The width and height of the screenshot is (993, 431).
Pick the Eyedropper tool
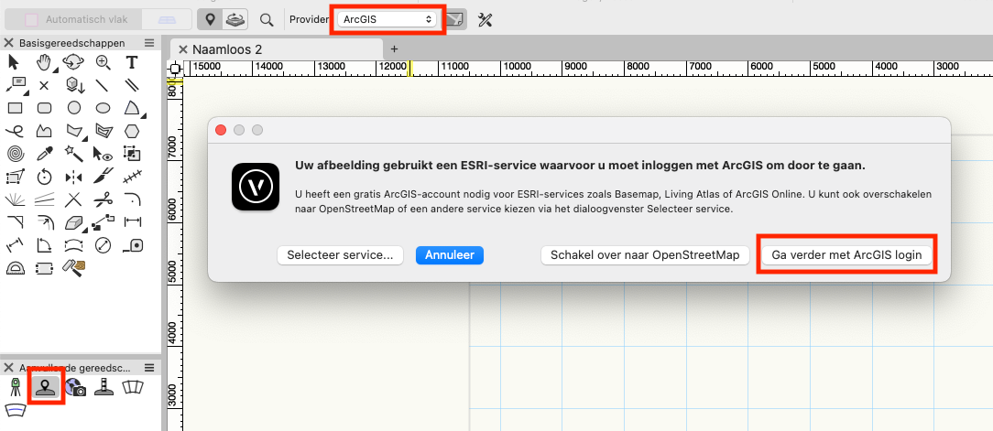tap(44, 153)
